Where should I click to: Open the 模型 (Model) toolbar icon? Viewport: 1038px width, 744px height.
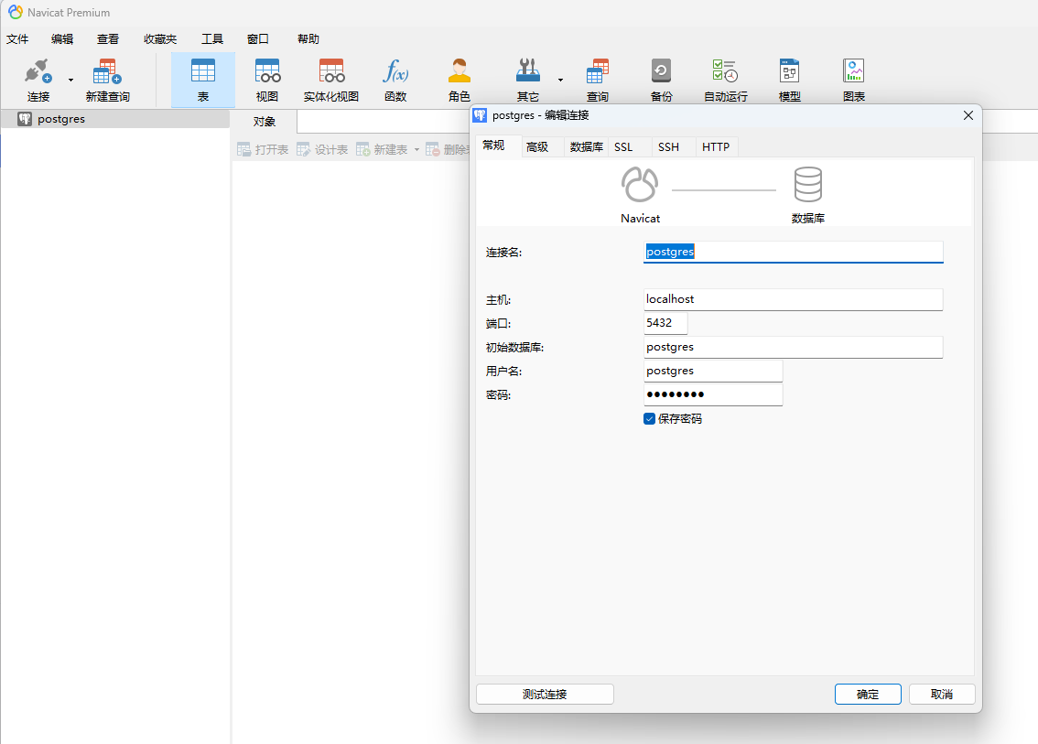coord(789,80)
